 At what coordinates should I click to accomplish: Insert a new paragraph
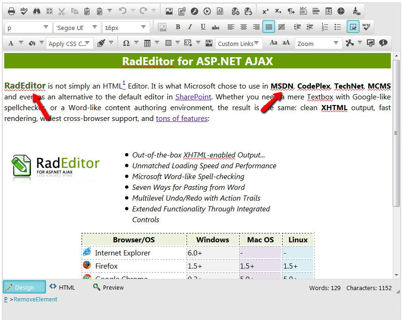[x=291, y=11]
